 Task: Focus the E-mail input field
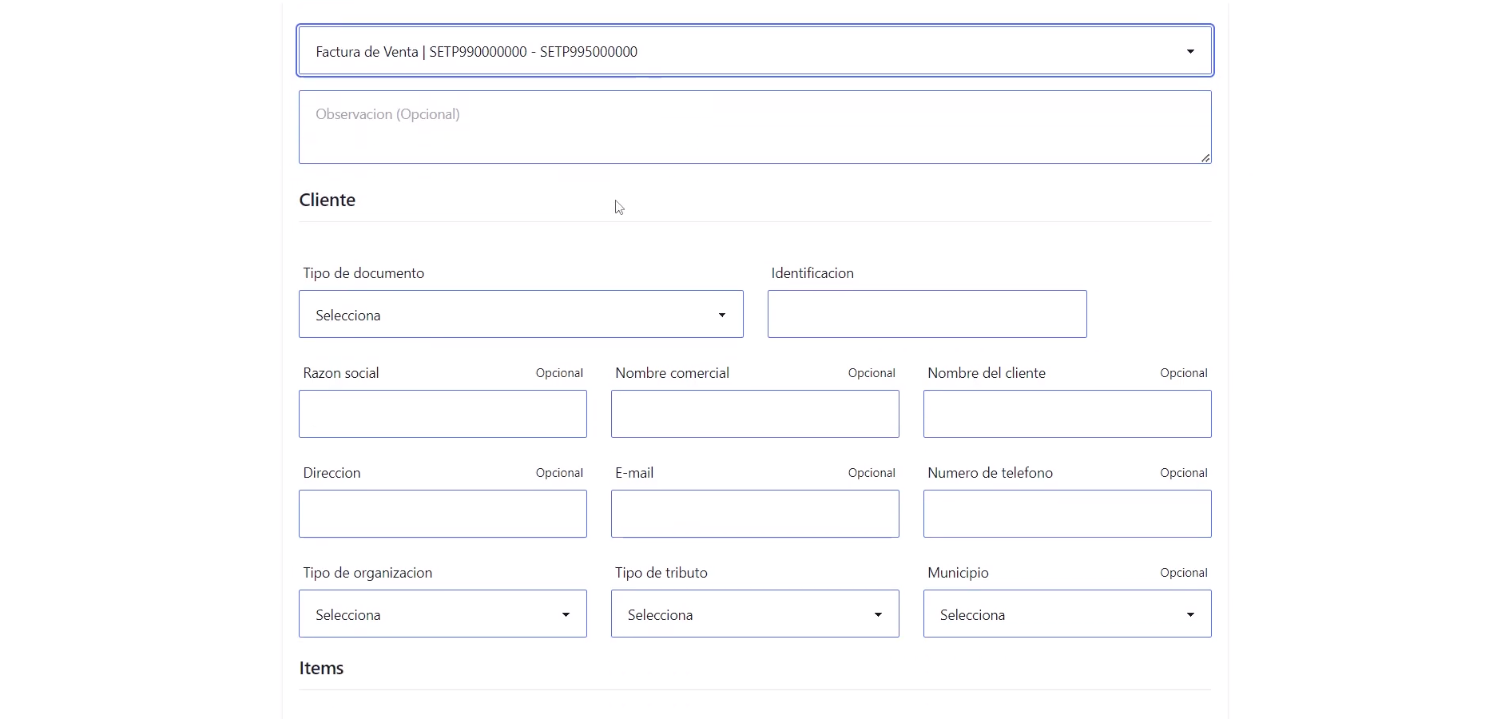point(754,514)
